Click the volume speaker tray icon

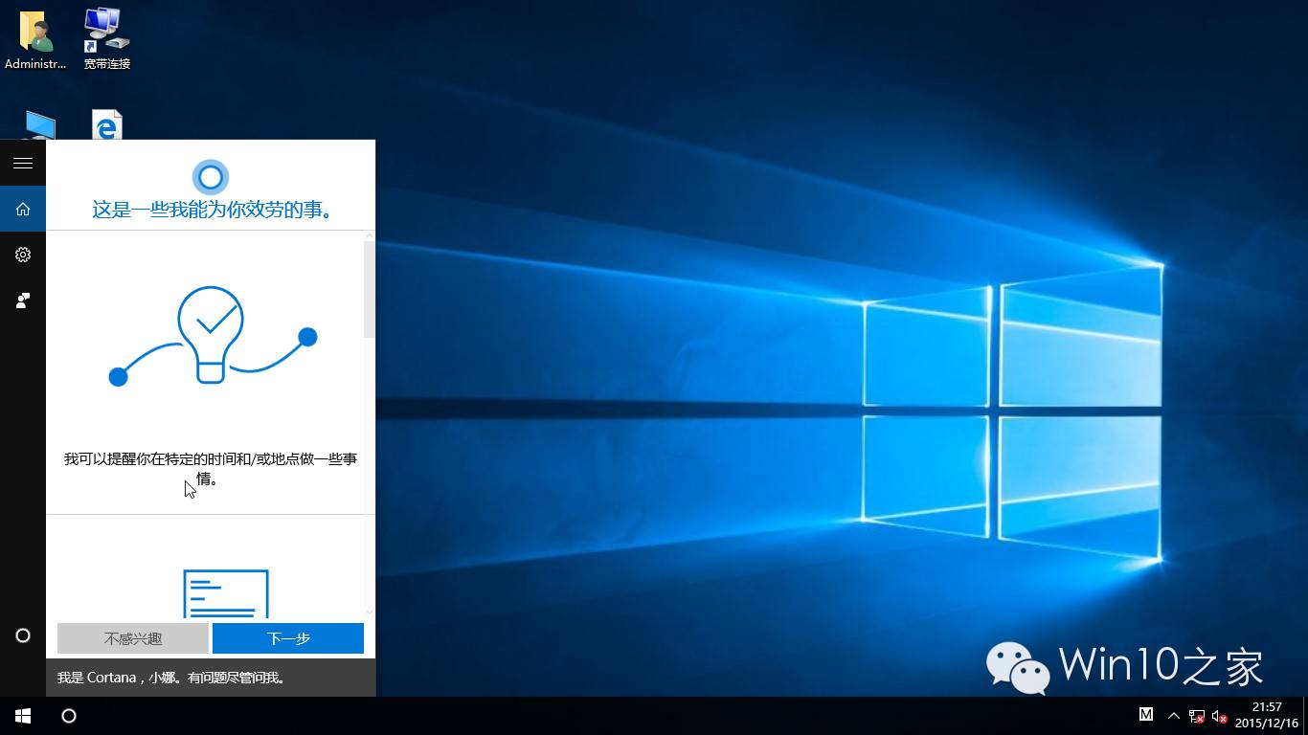tap(1220, 716)
